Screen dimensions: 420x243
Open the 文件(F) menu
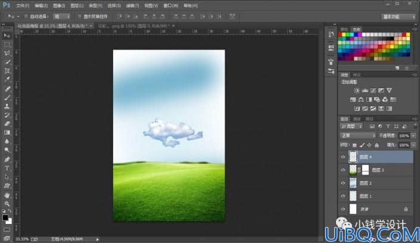tap(23, 5)
